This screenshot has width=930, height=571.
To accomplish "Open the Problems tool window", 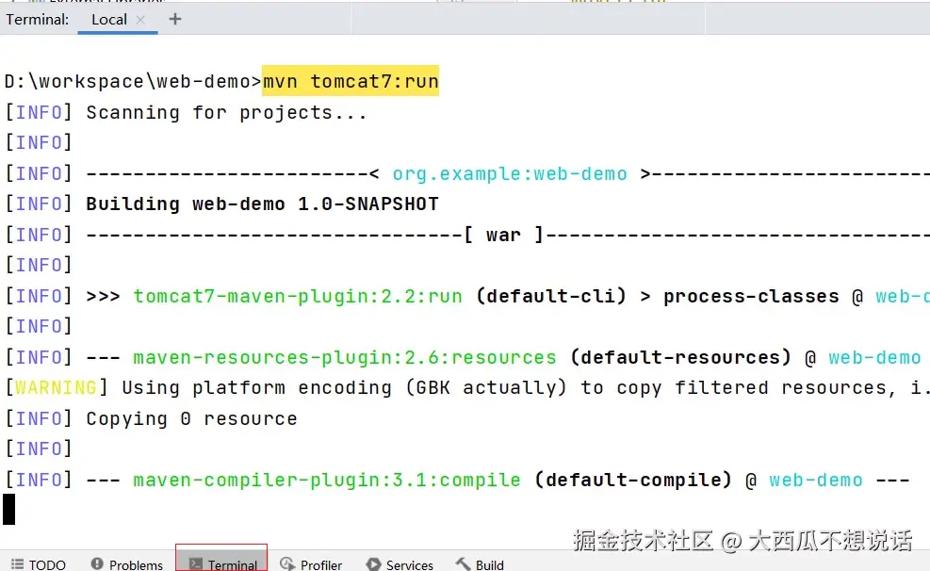I will pyautogui.click(x=127, y=564).
